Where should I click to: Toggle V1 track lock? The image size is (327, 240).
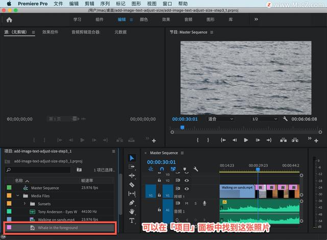pos(159,195)
